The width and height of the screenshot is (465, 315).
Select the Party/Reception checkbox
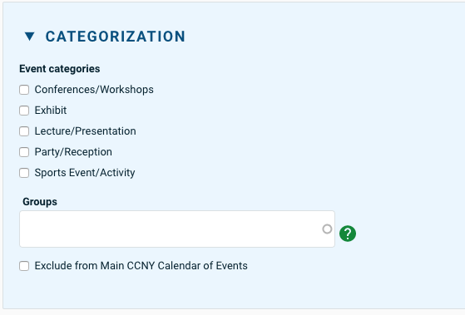[x=24, y=152]
